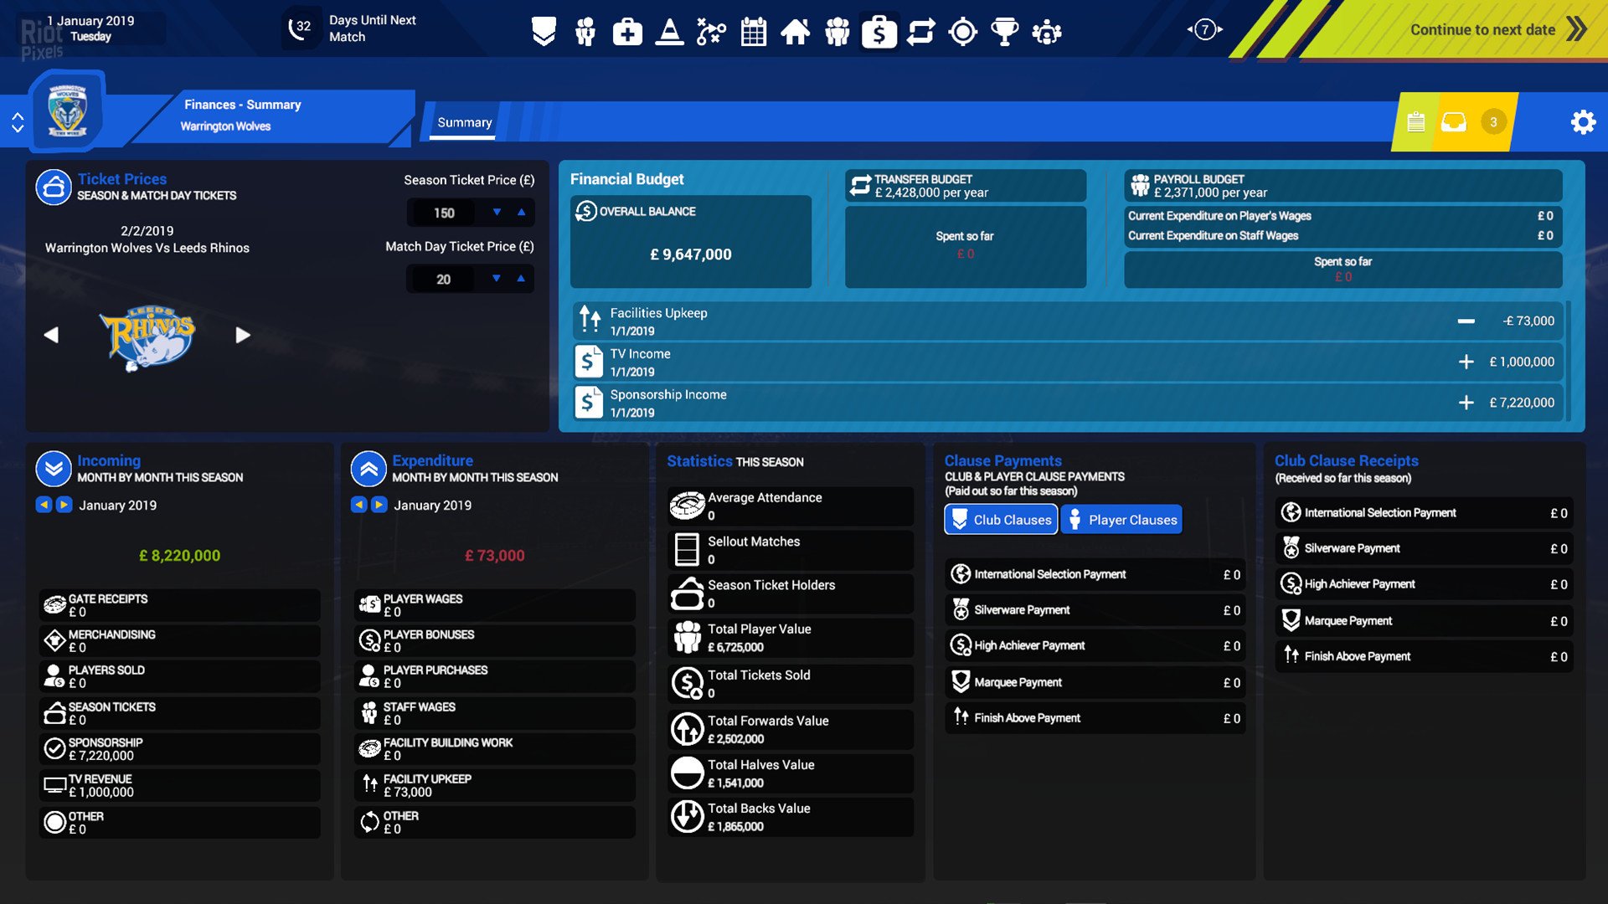
Task: Open the Tactics playbook screen
Action: coord(711,31)
